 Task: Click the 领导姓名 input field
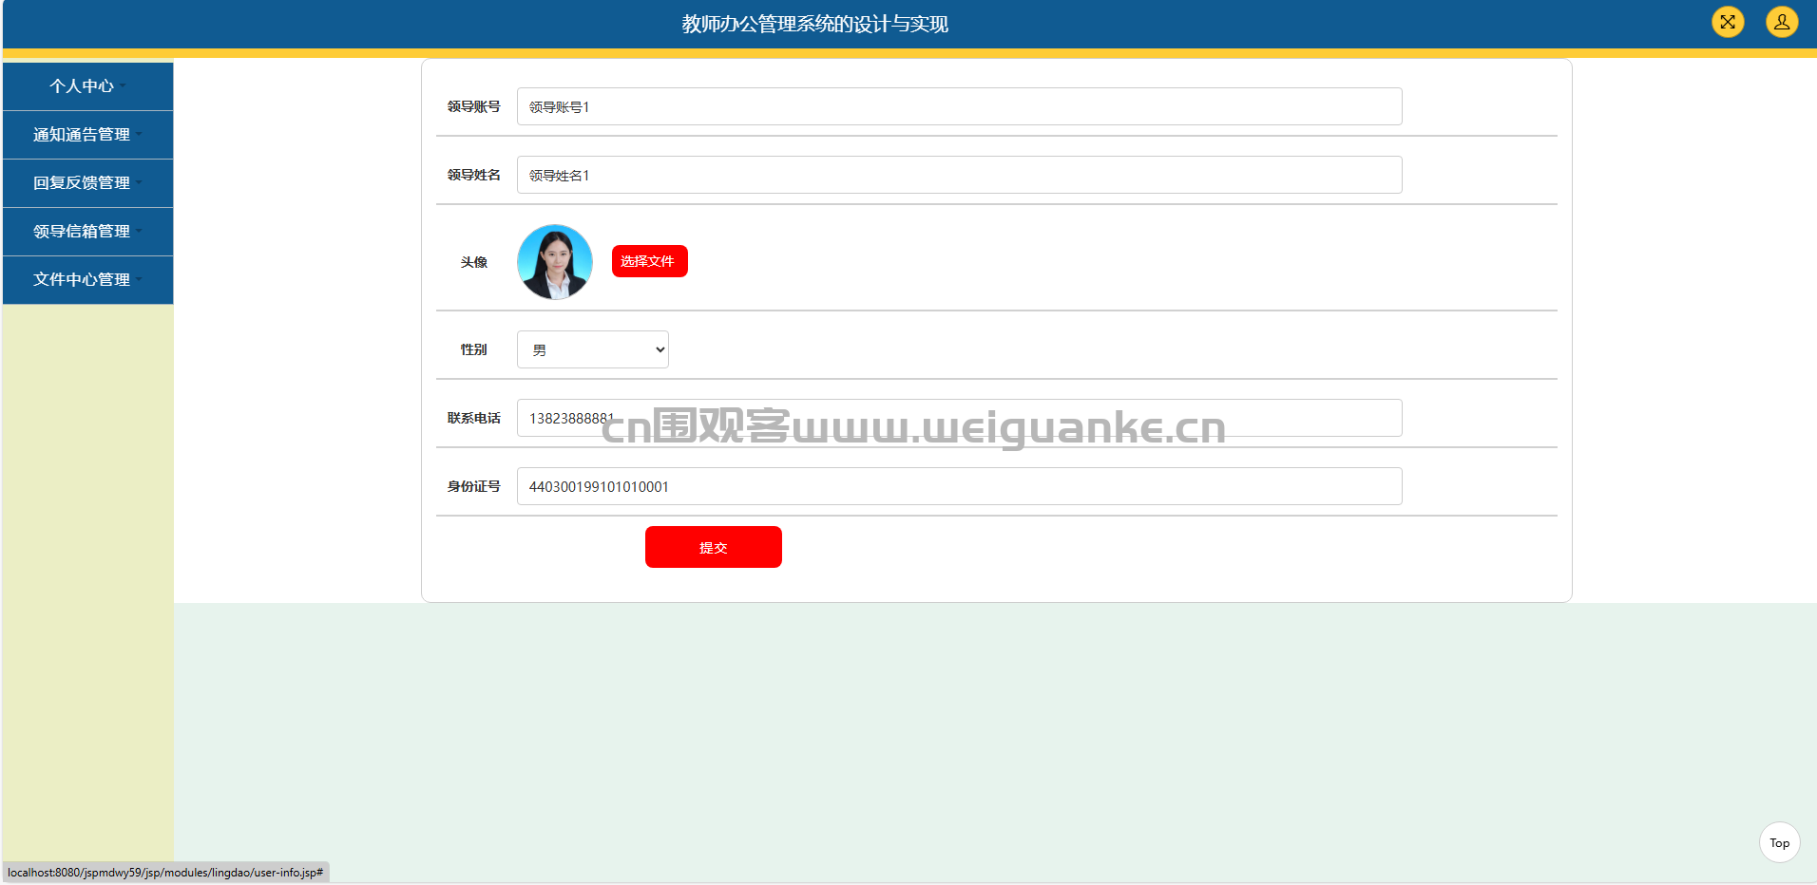point(959,175)
